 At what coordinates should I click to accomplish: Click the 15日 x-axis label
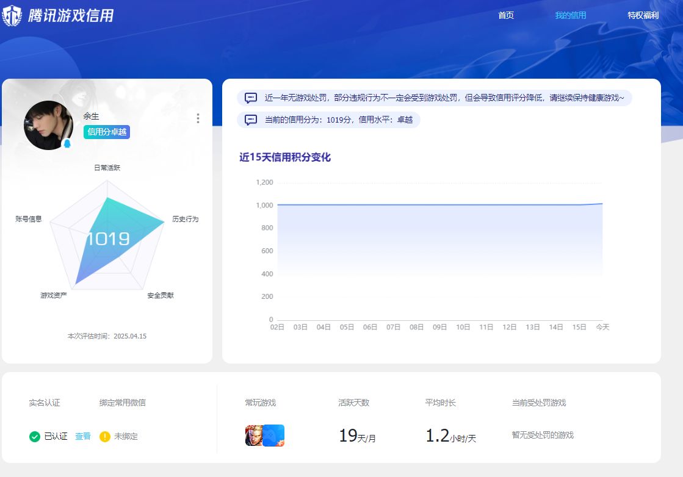click(x=579, y=327)
